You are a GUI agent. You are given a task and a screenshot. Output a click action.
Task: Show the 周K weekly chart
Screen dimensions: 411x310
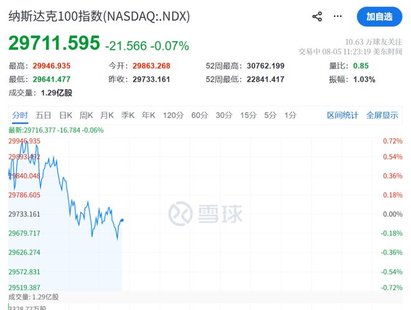(86, 115)
